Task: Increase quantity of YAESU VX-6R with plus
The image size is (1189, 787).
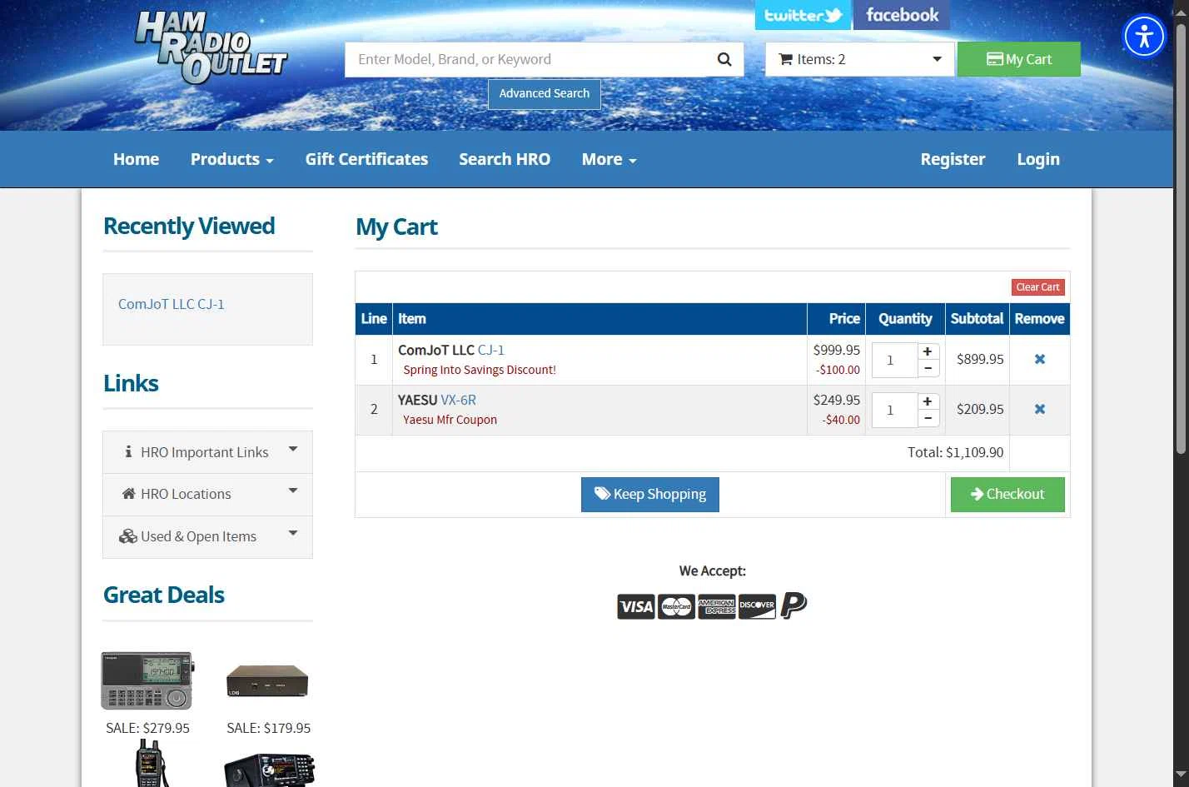Action: (x=928, y=401)
